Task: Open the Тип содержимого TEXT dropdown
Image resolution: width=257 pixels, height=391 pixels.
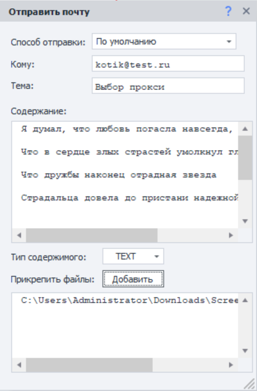Action: tap(133, 256)
